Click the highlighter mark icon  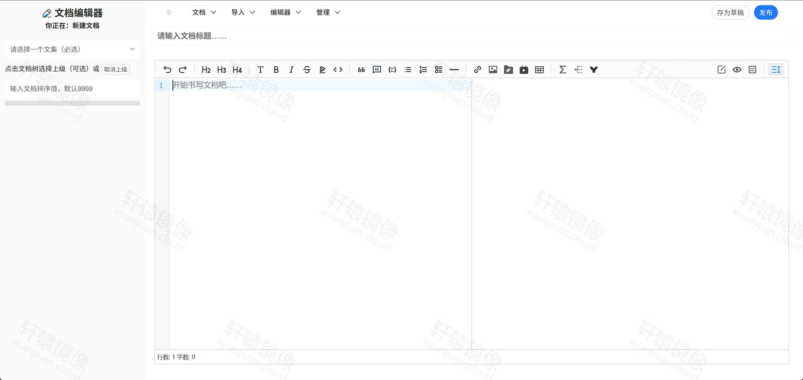pos(322,70)
